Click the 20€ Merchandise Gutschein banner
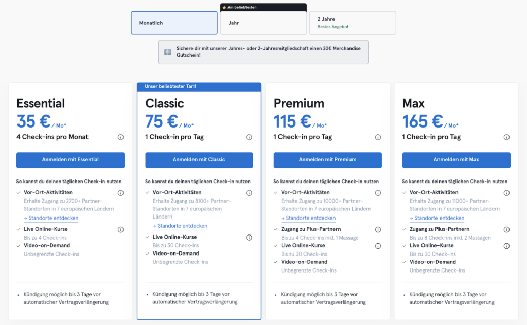Screen dimensions: 527x325 pos(263,52)
